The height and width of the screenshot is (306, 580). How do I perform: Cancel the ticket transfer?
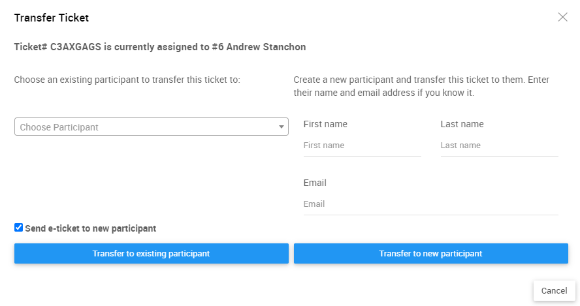(x=554, y=290)
